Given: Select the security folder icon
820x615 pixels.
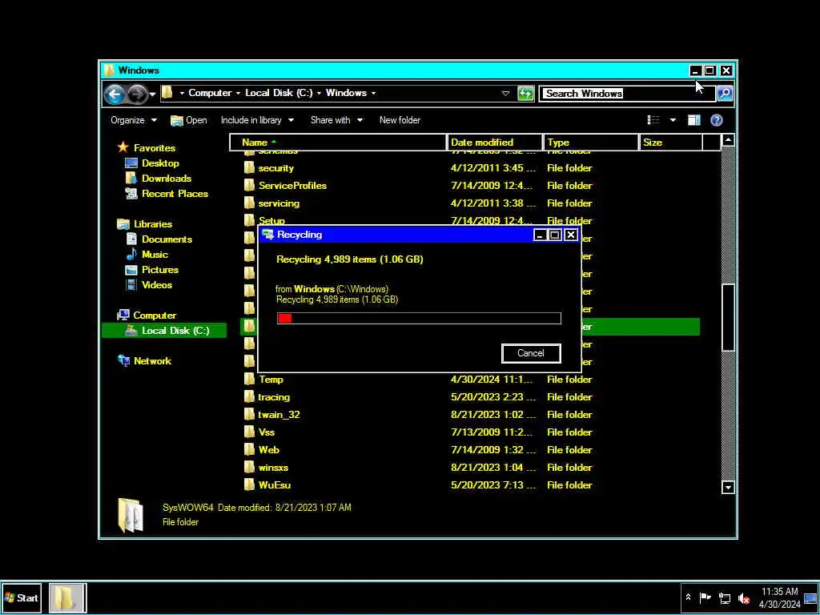Looking at the screenshot, I should point(250,168).
